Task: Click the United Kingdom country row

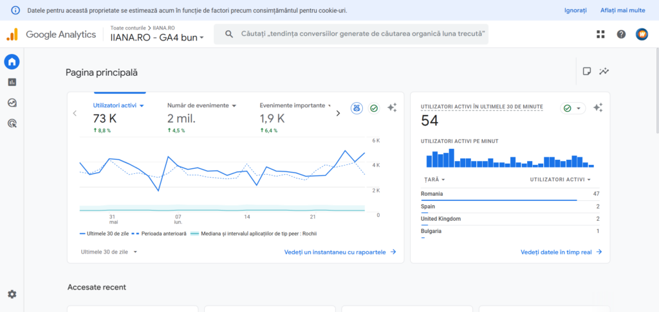Action: point(510,220)
